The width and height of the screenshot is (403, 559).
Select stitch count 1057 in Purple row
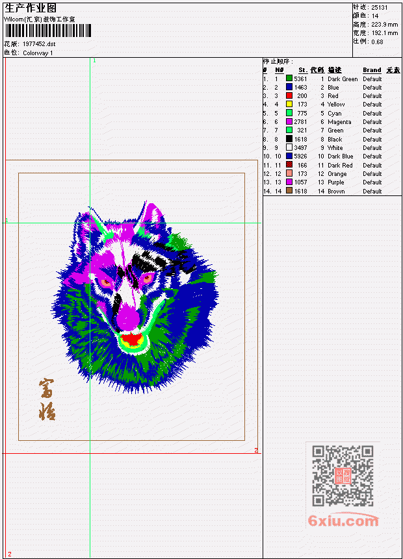[x=300, y=182]
